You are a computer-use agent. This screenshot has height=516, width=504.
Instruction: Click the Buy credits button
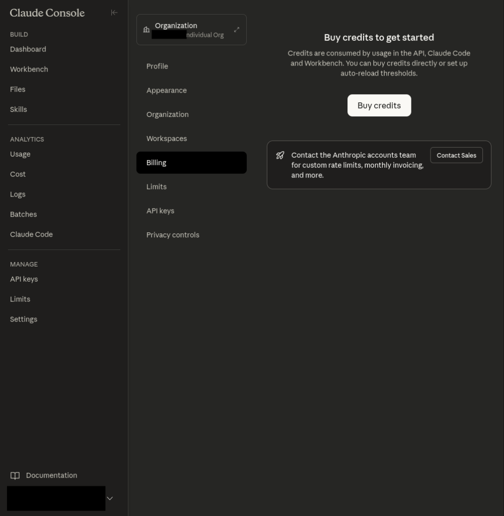pyautogui.click(x=379, y=105)
